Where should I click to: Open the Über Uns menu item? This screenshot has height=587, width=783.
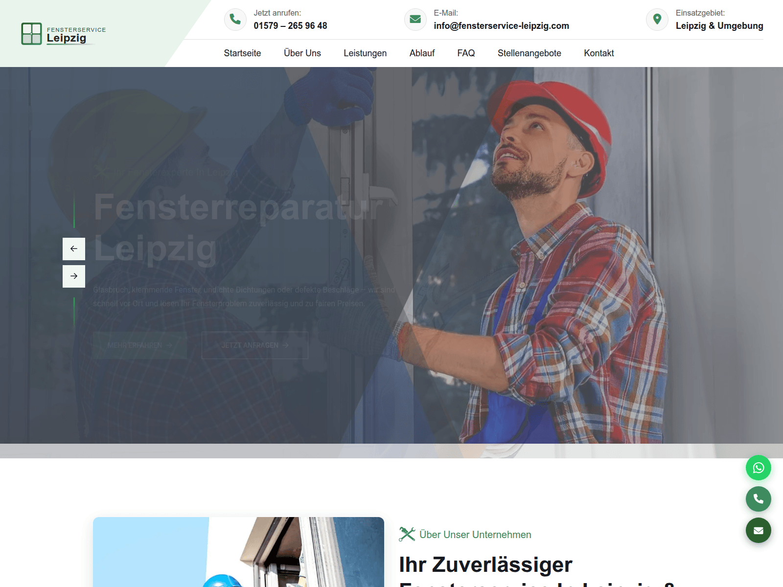click(x=302, y=53)
